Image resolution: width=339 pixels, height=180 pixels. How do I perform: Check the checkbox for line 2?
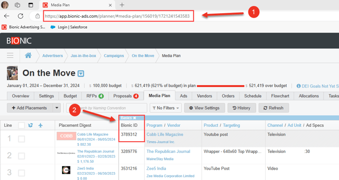[x=21, y=156]
